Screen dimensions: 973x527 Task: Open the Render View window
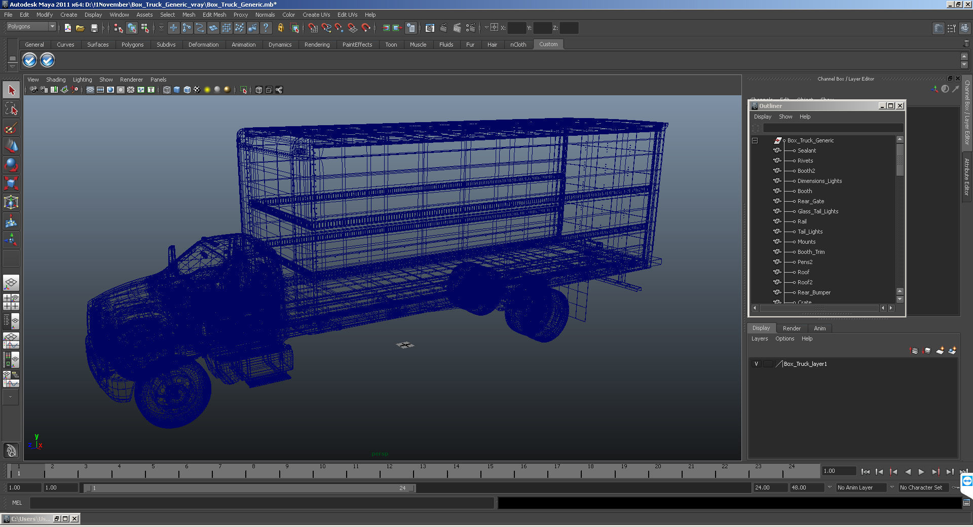(x=430, y=28)
